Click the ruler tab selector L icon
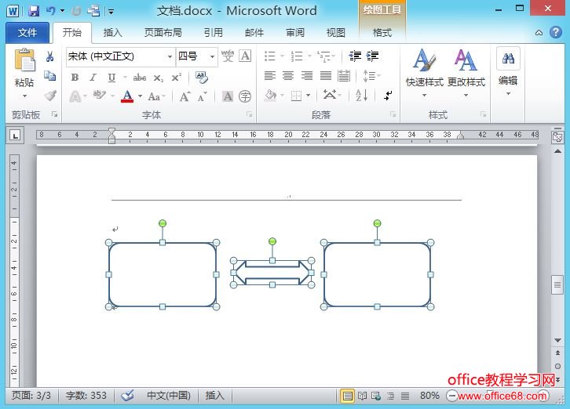Viewport: 570px width, 409px height. [15, 136]
